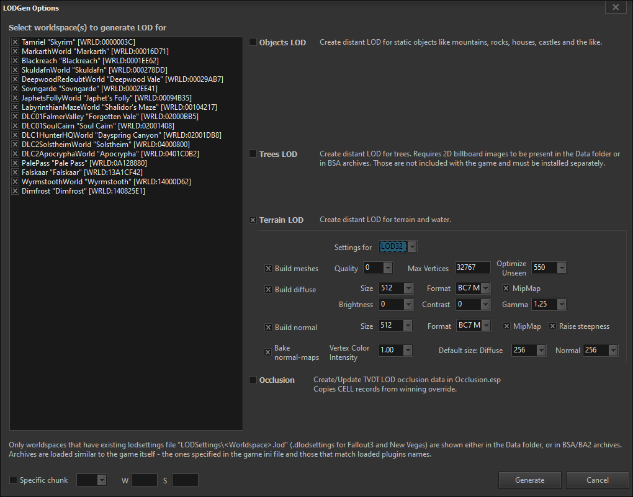Toggle SkuldafnWorld worldspace checkbox
The height and width of the screenshot is (497, 633).
(x=15, y=70)
